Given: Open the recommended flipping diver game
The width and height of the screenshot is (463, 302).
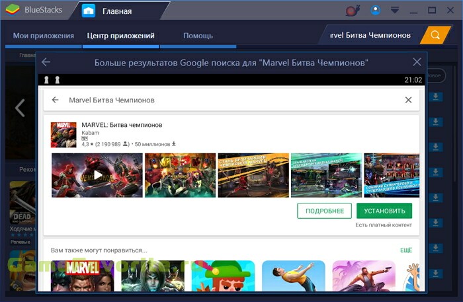Looking at the screenshot, I should click(294, 276).
